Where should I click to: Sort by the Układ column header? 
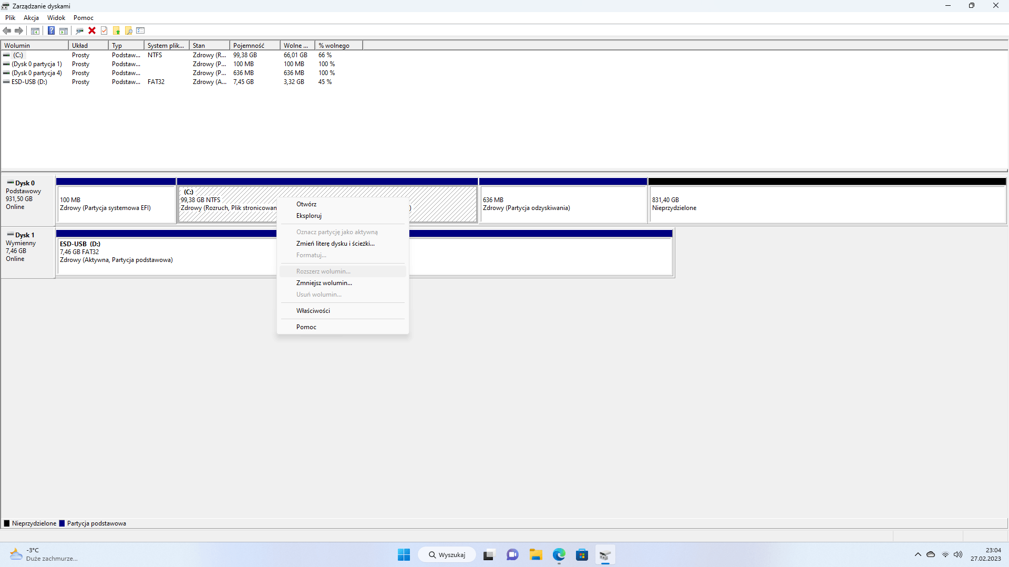[x=88, y=46]
